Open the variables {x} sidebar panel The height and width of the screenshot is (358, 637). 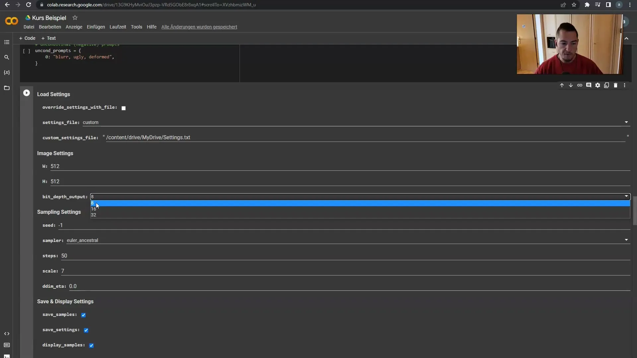7,73
